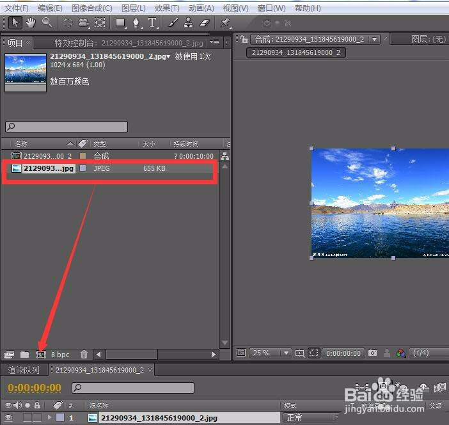
Task: Select the Selection arrow tool
Action: (x=15, y=22)
